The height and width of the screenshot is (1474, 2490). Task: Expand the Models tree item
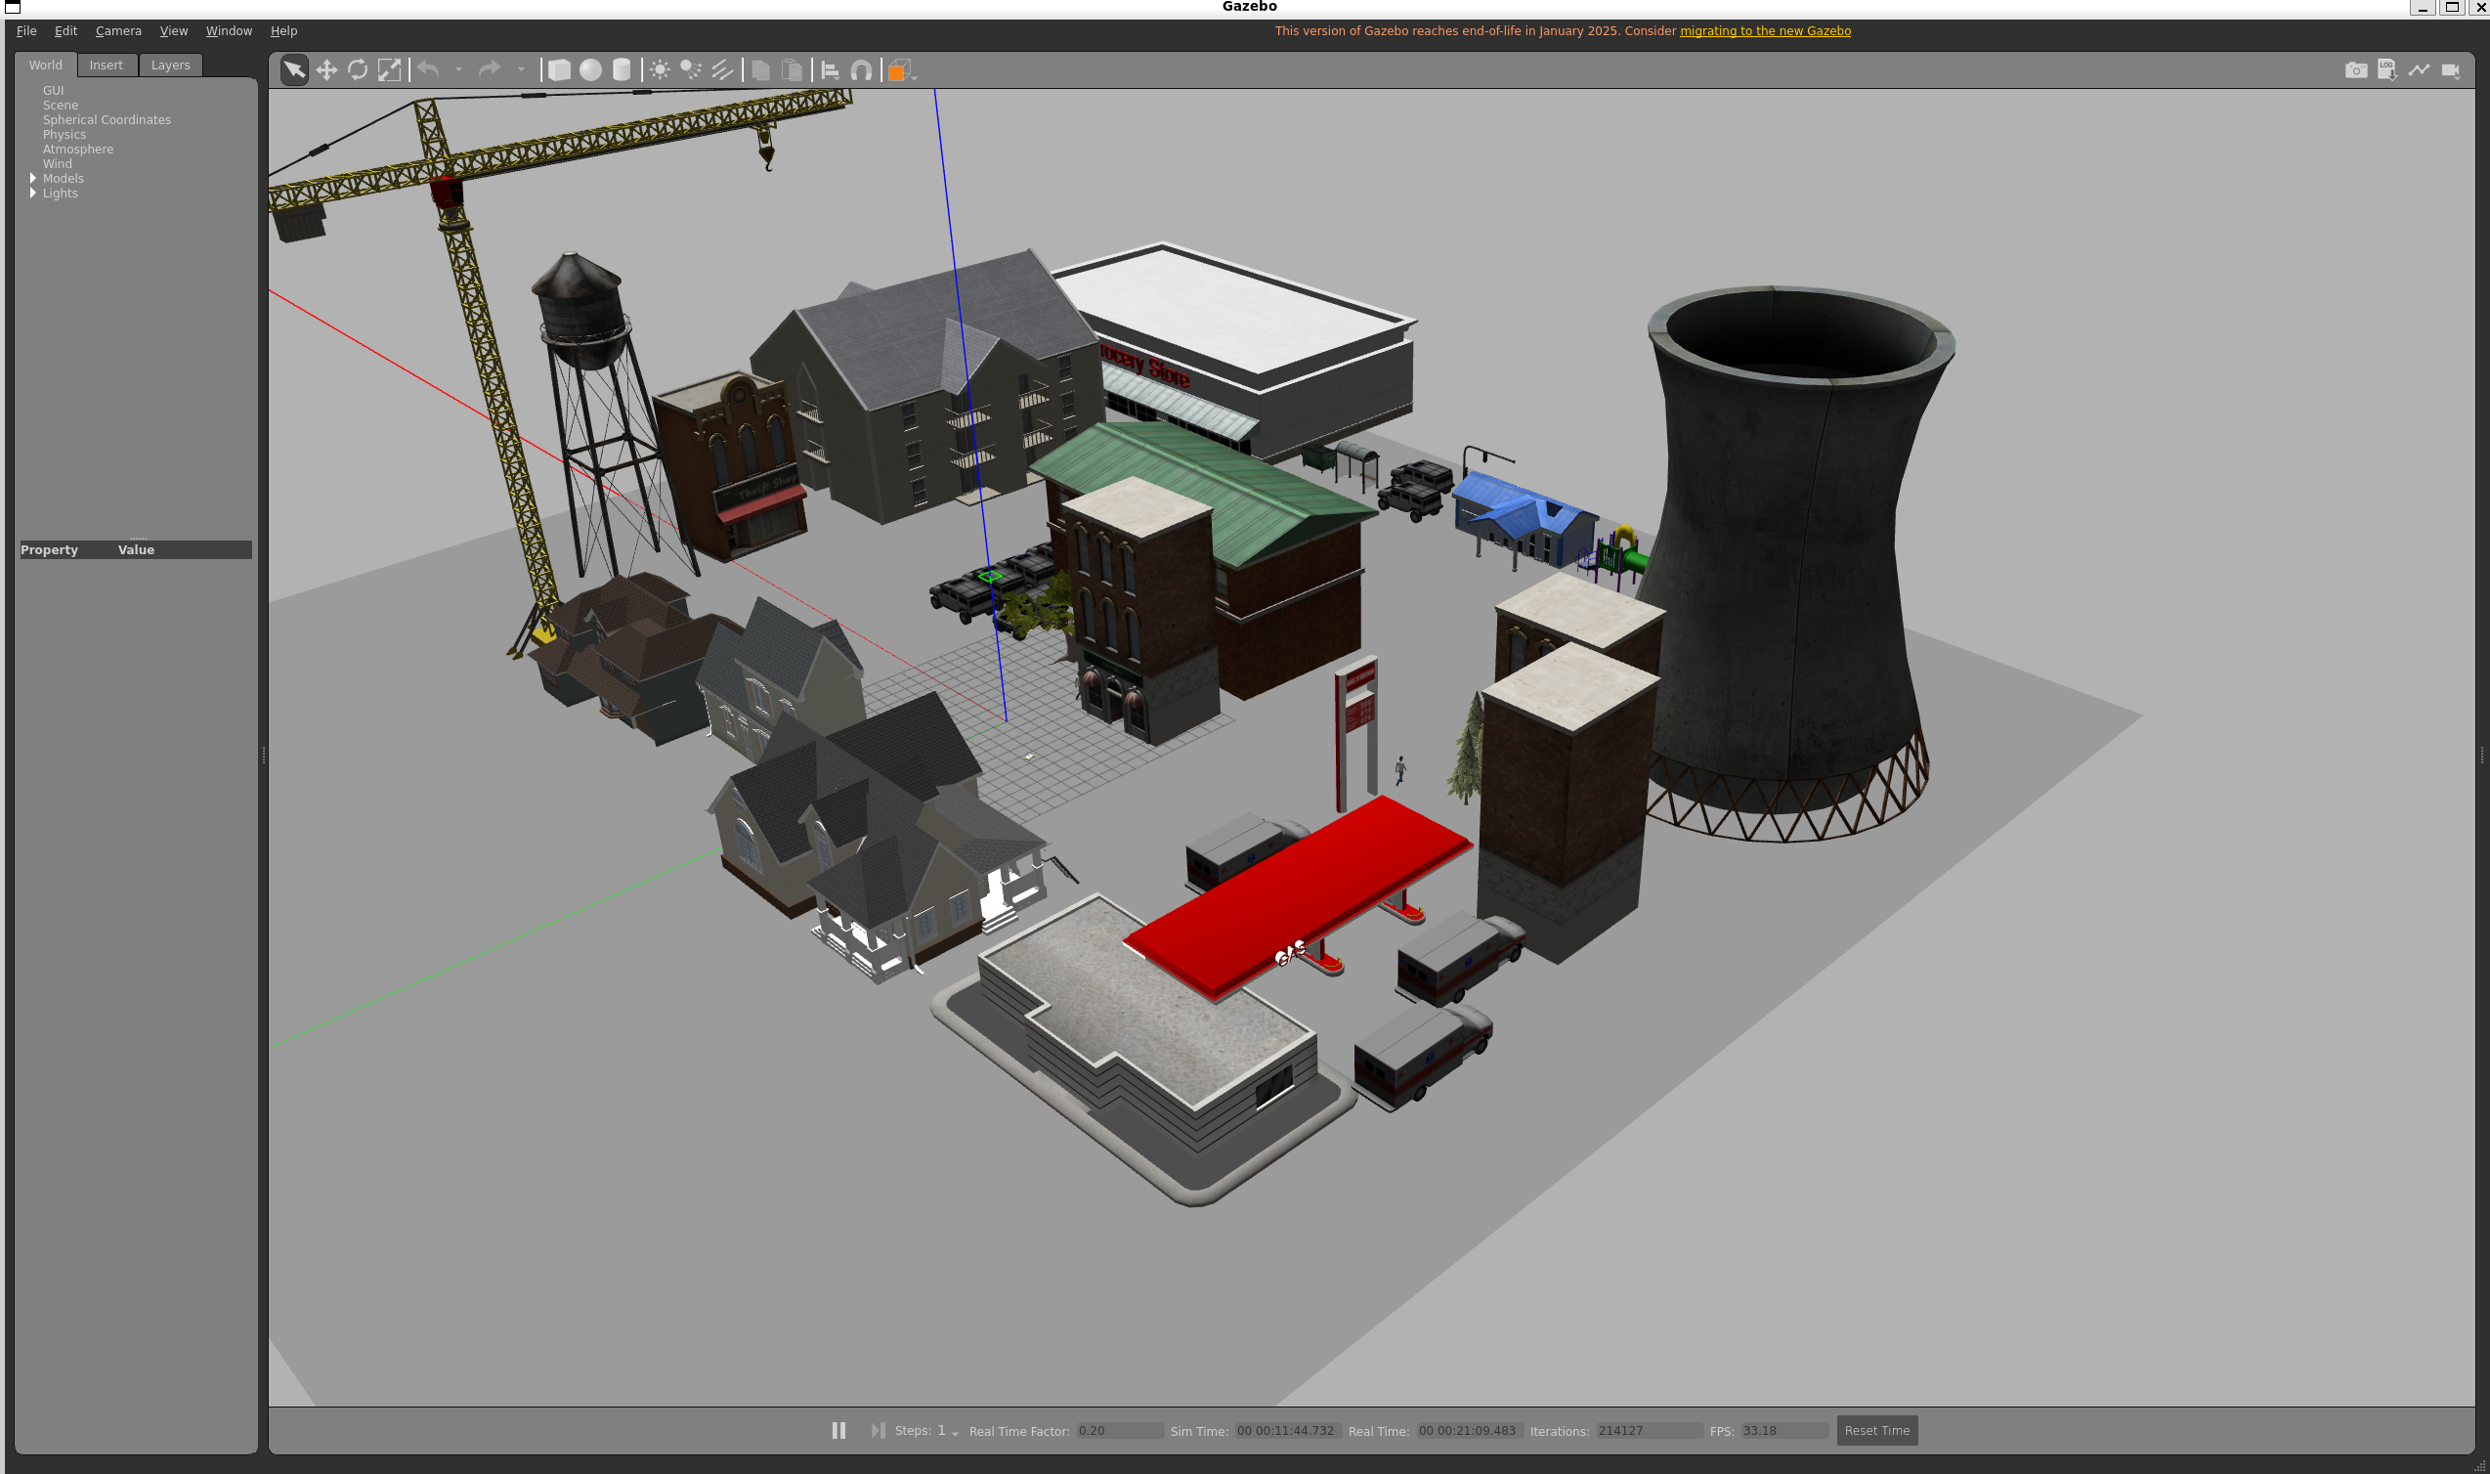pos(33,179)
